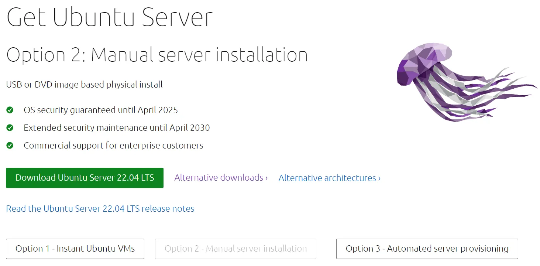Click the checkmark beside Commercial support line
Image resolution: width=540 pixels, height=266 pixels.
coord(10,145)
